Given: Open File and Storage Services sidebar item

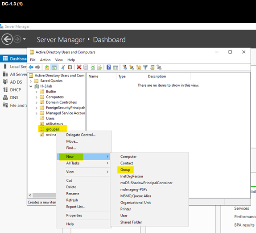Looking at the screenshot, I should coord(15,105).
